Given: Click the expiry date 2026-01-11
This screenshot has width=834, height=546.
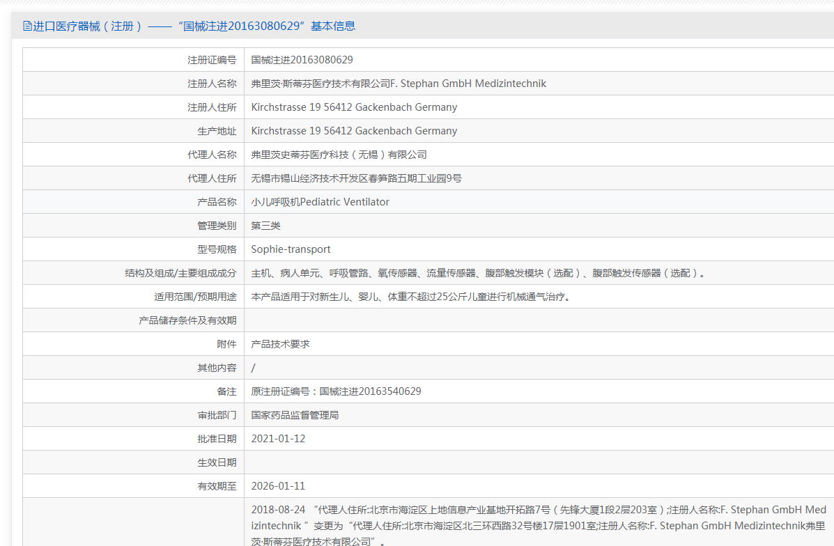Looking at the screenshot, I should click(278, 486).
